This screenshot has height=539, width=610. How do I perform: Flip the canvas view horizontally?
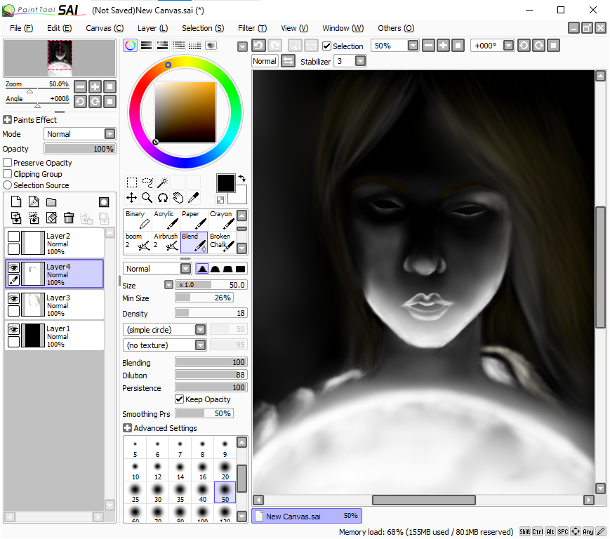(288, 61)
